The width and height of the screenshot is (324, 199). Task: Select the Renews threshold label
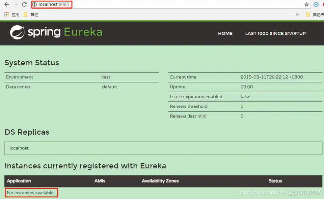point(189,106)
